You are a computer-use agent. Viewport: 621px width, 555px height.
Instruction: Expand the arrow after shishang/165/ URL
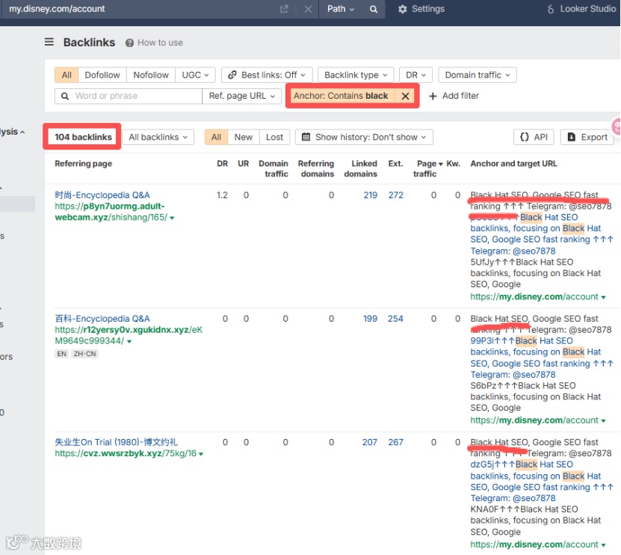[173, 218]
